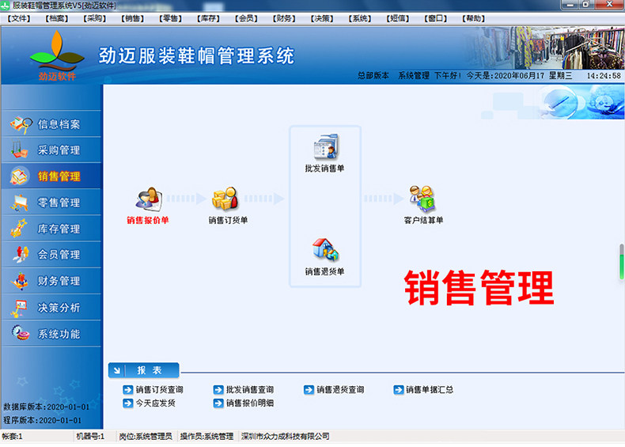The image size is (625, 447).
Task: Click the arrow icon beside 销售退货查询
Action: click(309, 389)
